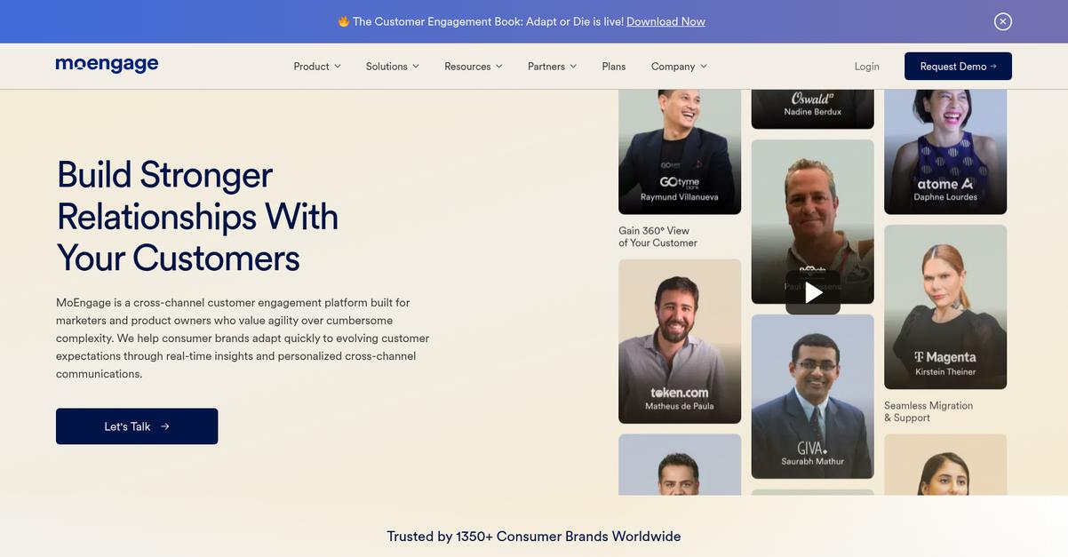Open Raymund Villanueva GoTyme testimonial card

(680, 151)
